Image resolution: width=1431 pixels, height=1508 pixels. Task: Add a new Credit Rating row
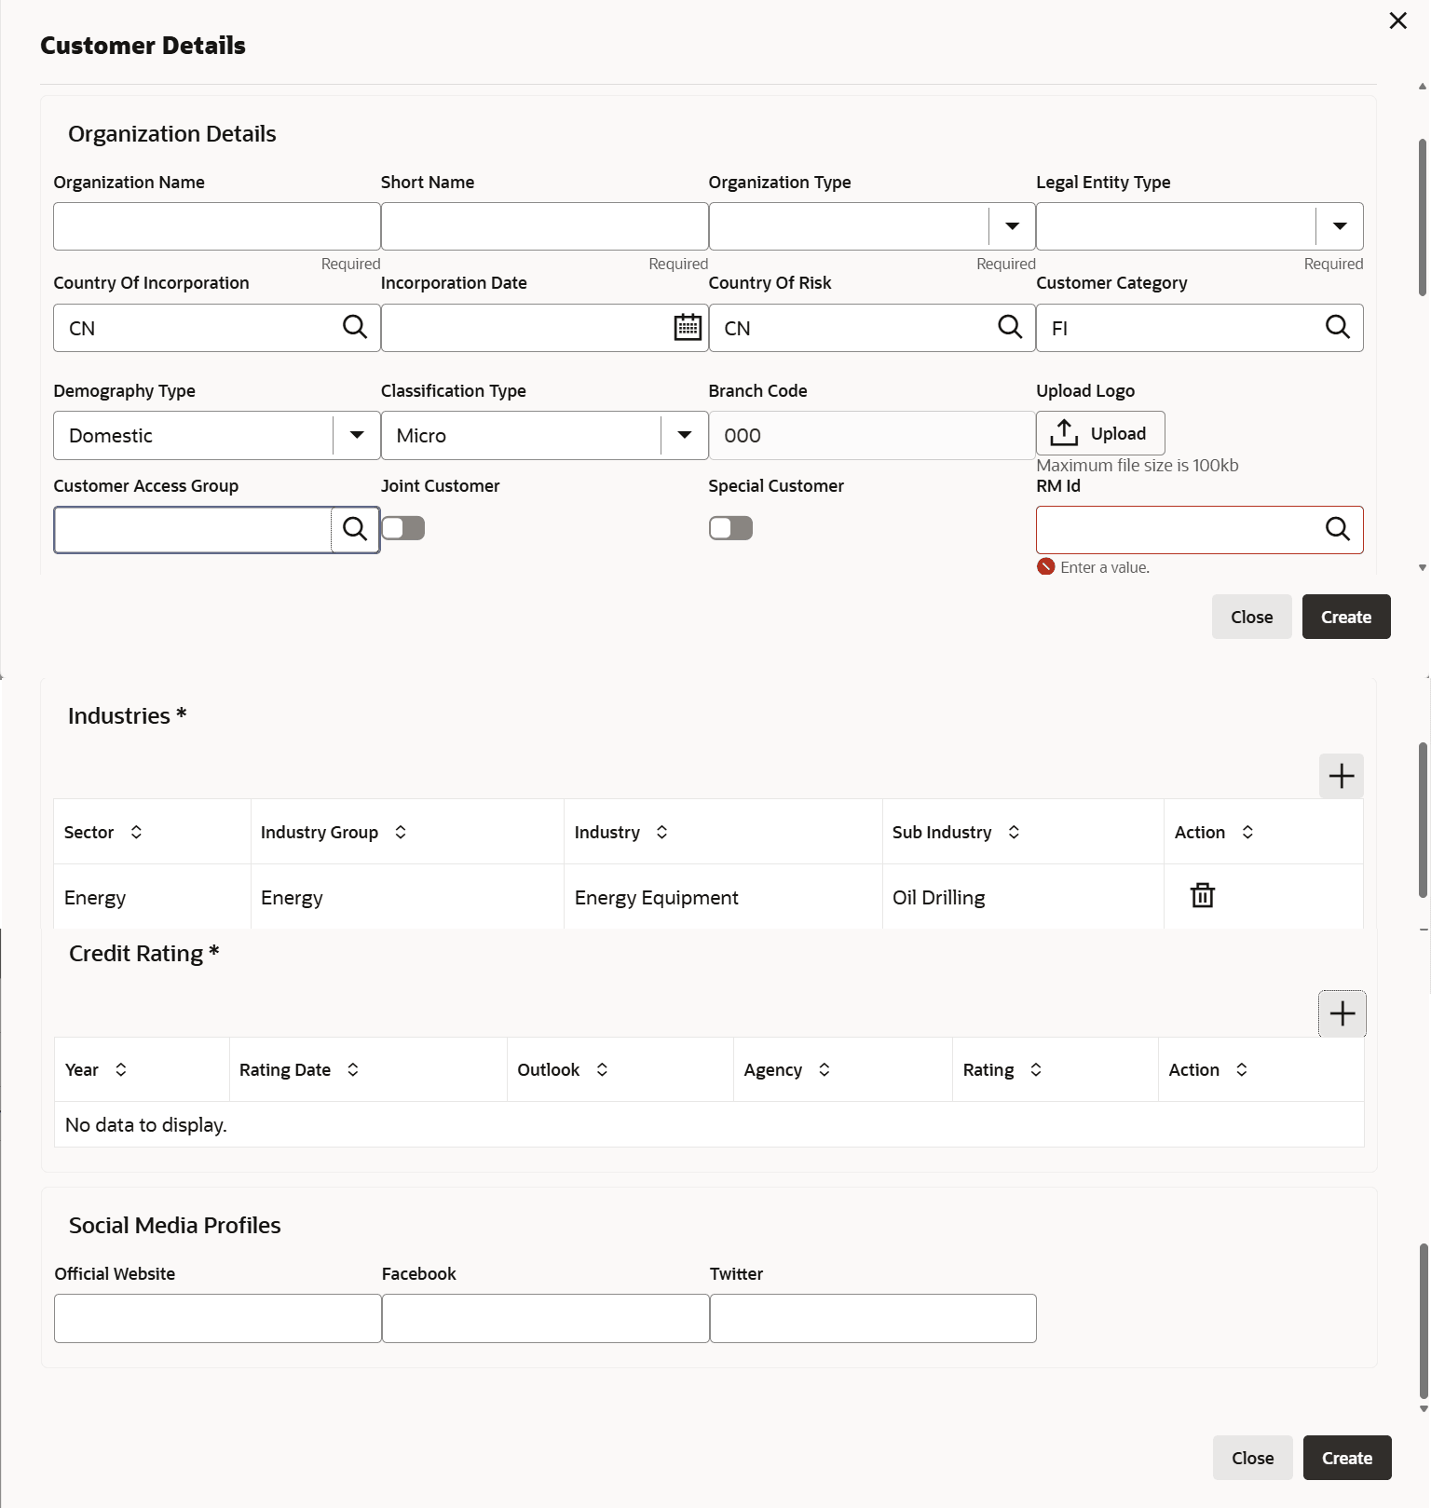[1342, 1013]
